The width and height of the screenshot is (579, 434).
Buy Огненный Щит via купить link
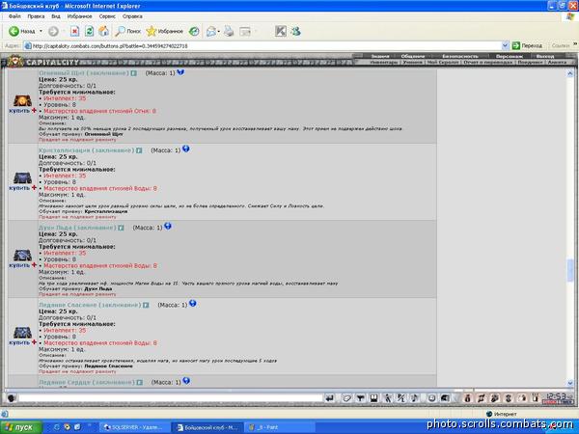click(19, 110)
